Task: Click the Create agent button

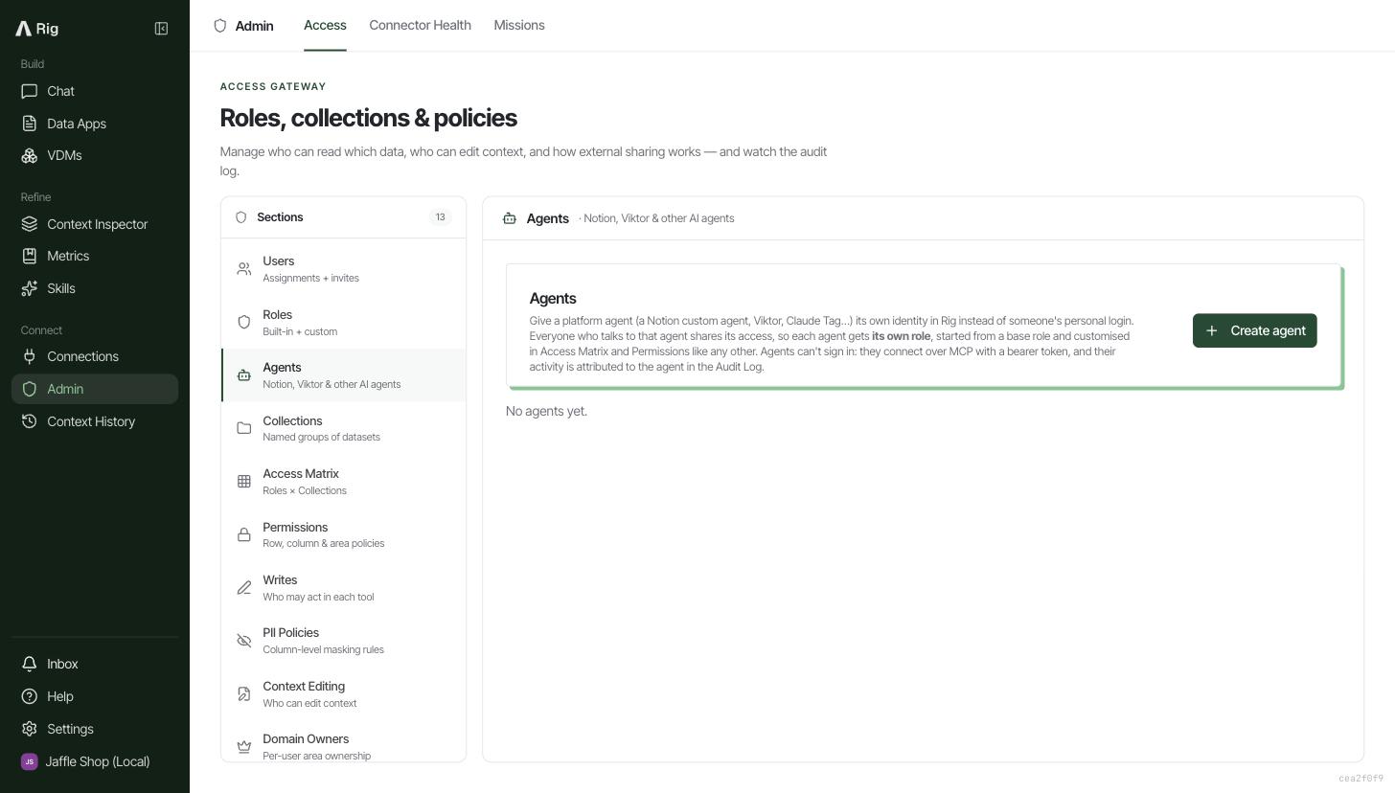Action: tap(1254, 330)
